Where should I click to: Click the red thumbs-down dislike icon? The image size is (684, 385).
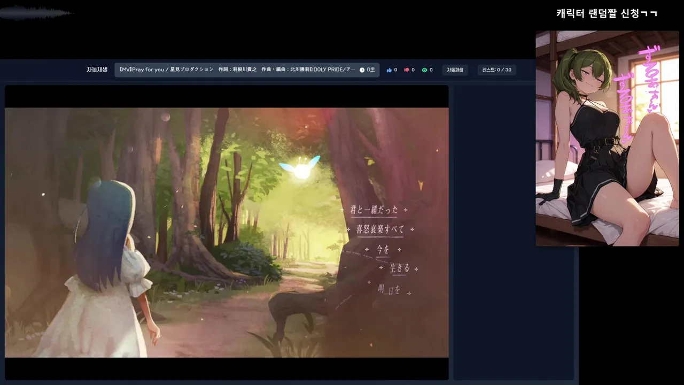click(x=407, y=70)
